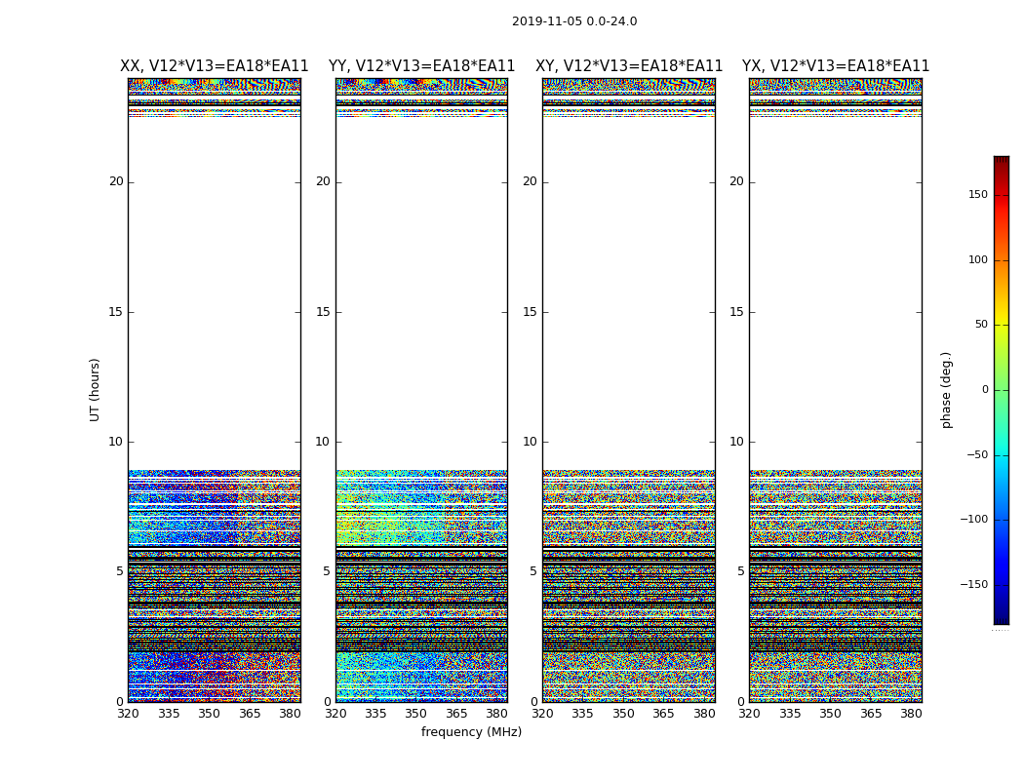The width and height of the screenshot is (1024, 780).
Task: Click the date title 2019-11-05 0.0-24.0
Action: pyautogui.click(x=574, y=21)
